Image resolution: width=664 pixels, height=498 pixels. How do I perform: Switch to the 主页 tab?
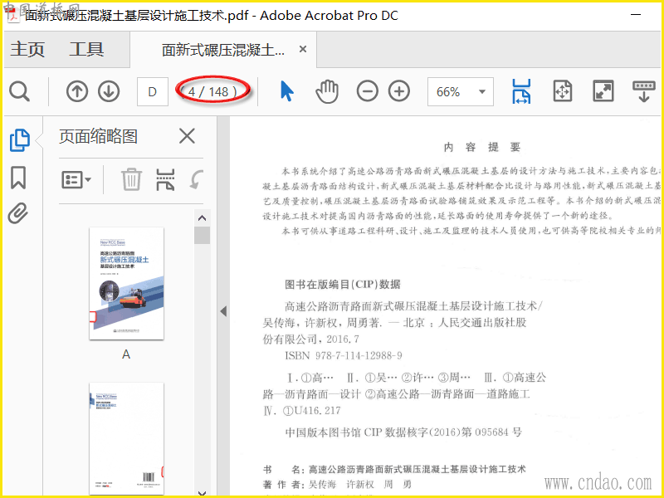pos(27,49)
